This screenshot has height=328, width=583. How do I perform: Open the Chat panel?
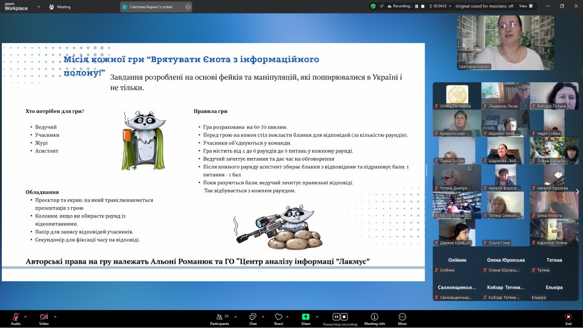[x=252, y=318]
